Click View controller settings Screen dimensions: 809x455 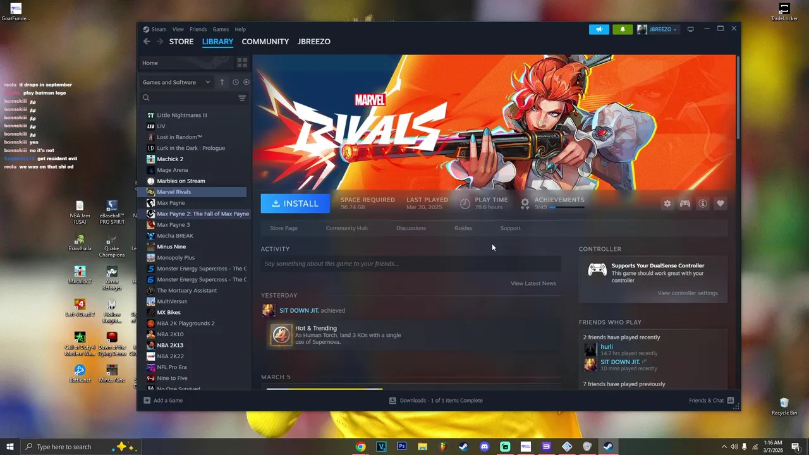pyautogui.click(x=688, y=293)
